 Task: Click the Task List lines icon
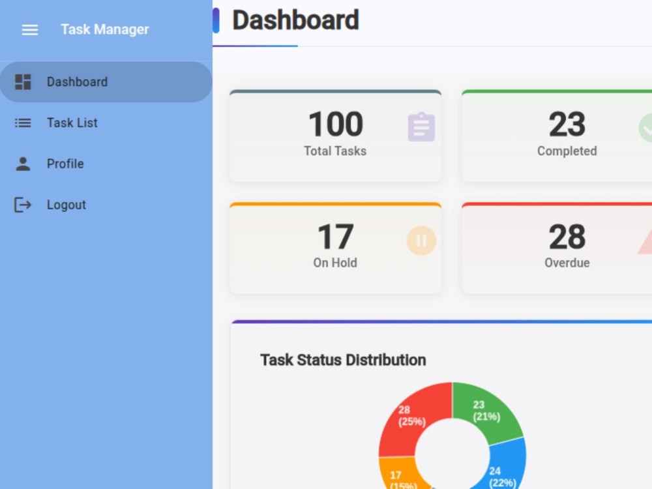click(23, 123)
